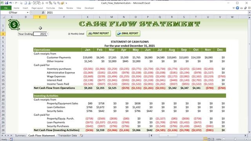Screen dimensions: 251x141
Task: Click the 'Loan Collection' row label
Action: click(x=56, y=107)
